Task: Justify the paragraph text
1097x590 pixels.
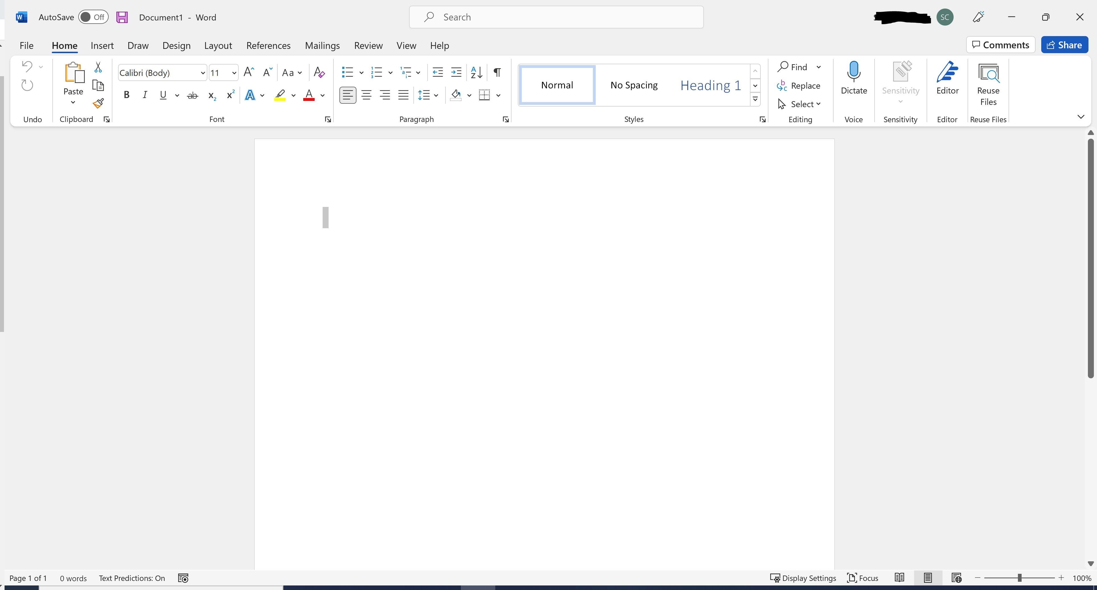Action: (x=403, y=95)
